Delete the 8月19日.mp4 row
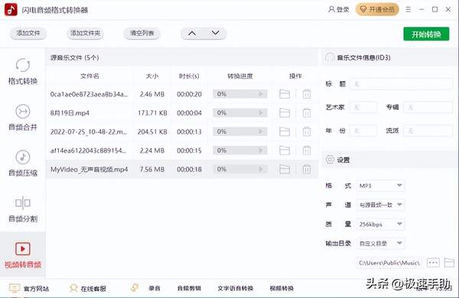459x298 pixels. pyautogui.click(x=307, y=113)
